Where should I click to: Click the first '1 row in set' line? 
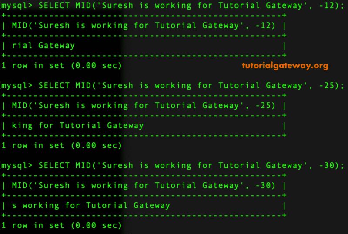(x=62, y=66)
